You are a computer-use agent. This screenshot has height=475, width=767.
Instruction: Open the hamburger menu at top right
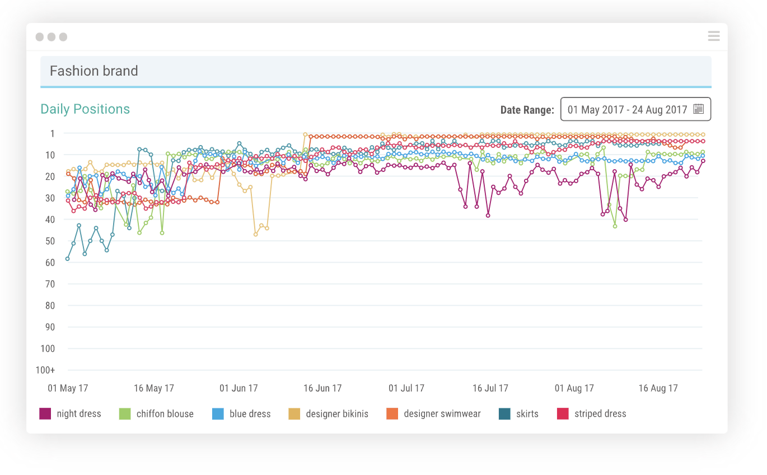pos(713,36)
